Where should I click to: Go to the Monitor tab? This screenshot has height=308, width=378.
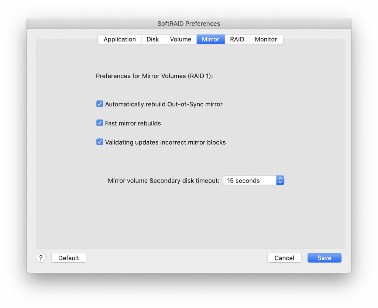click(266, 39)
